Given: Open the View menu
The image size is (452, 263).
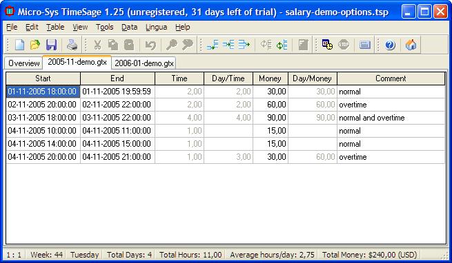Looking at the screenshot, I should click(80, 27).
